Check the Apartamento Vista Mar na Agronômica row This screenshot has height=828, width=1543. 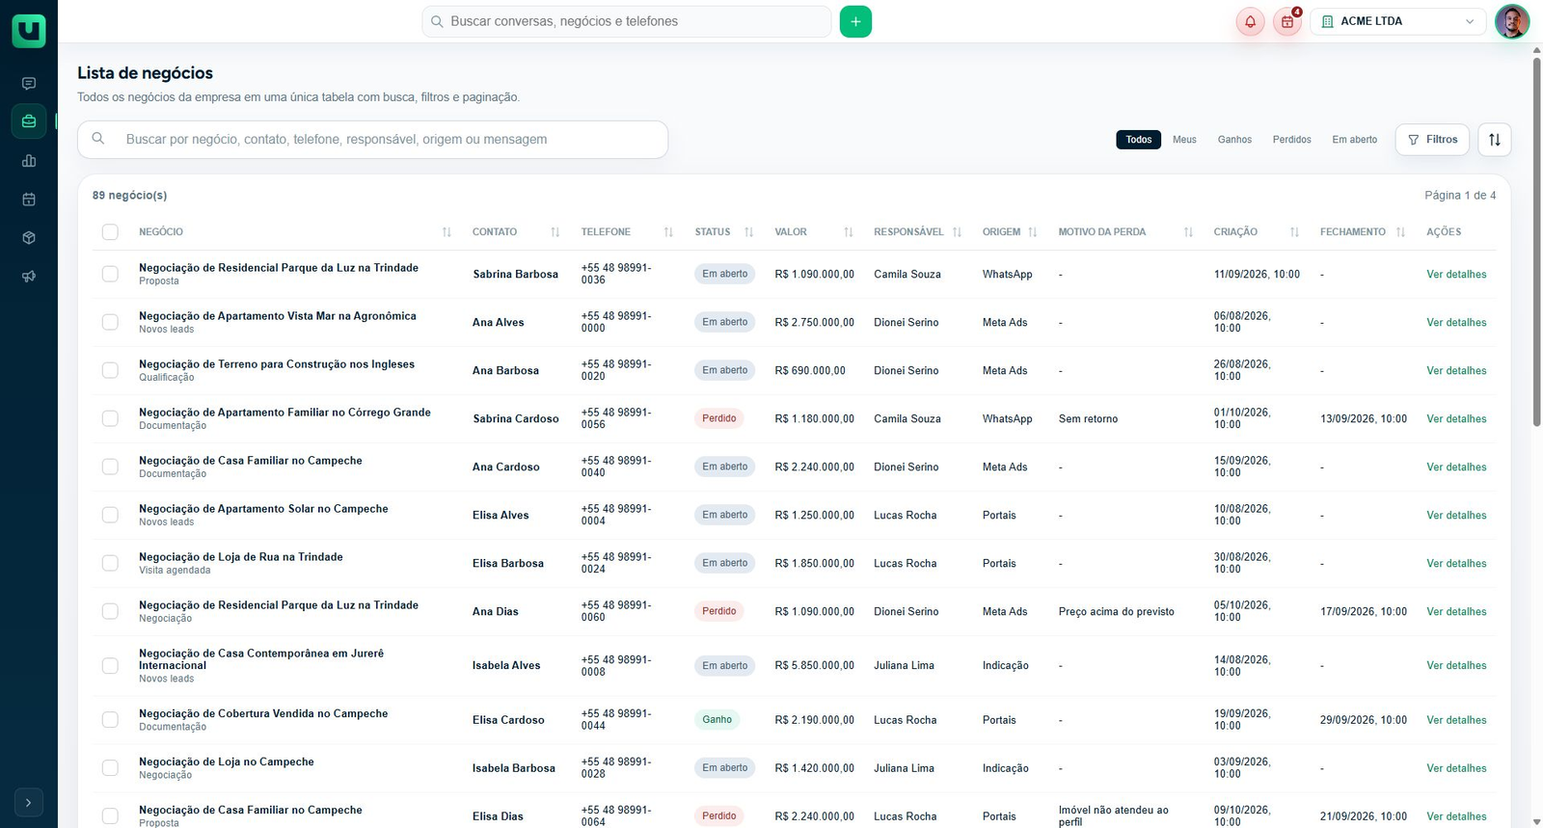click(x=110, y=322)
